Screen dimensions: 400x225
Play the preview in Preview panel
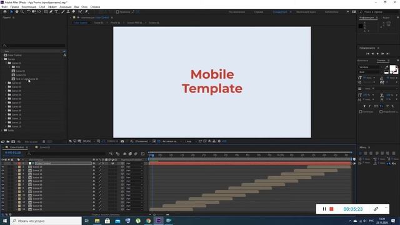377,54
